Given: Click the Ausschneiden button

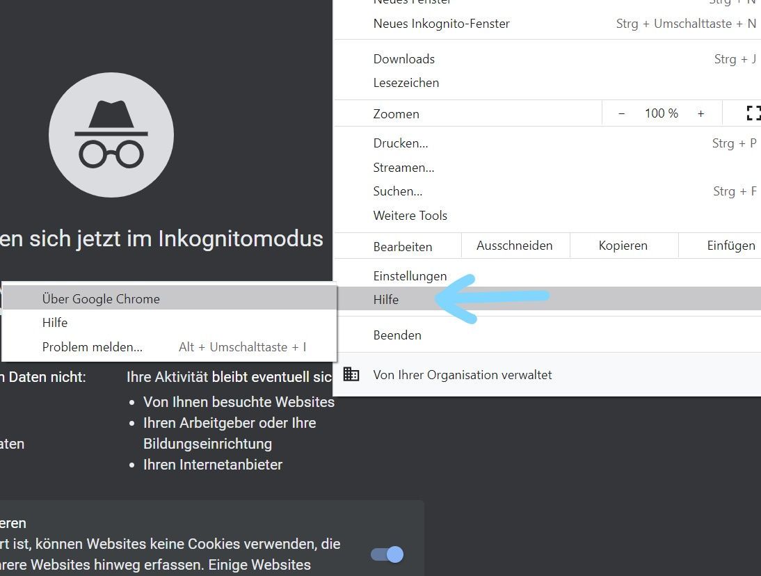Looking at the screenshot, I should click(x=515, y=246).
